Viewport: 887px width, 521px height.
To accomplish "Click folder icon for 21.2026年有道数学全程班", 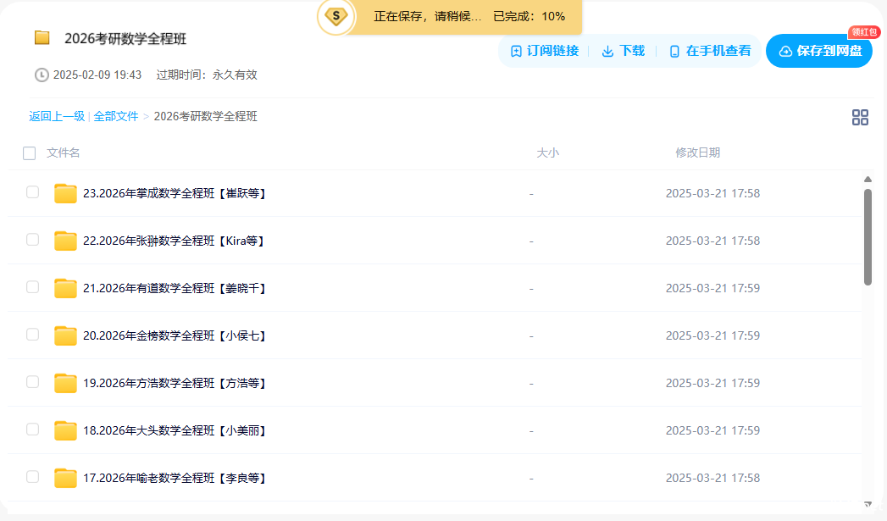I will pos(65,288).
